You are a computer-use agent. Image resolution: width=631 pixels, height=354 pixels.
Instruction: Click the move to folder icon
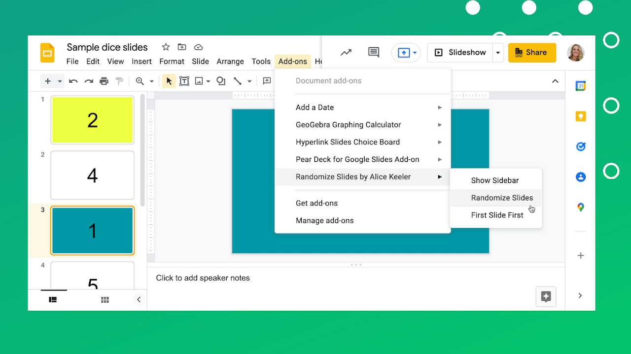pos(182,47)
